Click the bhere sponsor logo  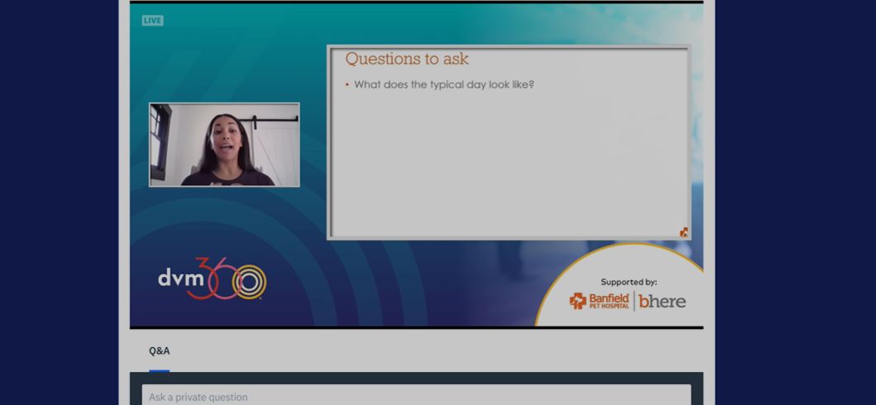click(663, 301)
